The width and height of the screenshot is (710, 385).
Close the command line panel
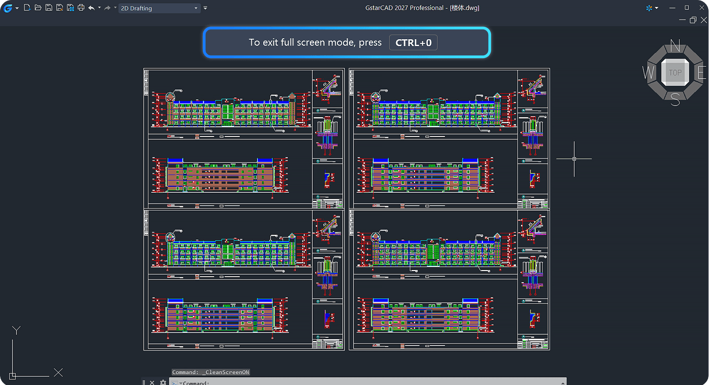click(x=152, y=382)
